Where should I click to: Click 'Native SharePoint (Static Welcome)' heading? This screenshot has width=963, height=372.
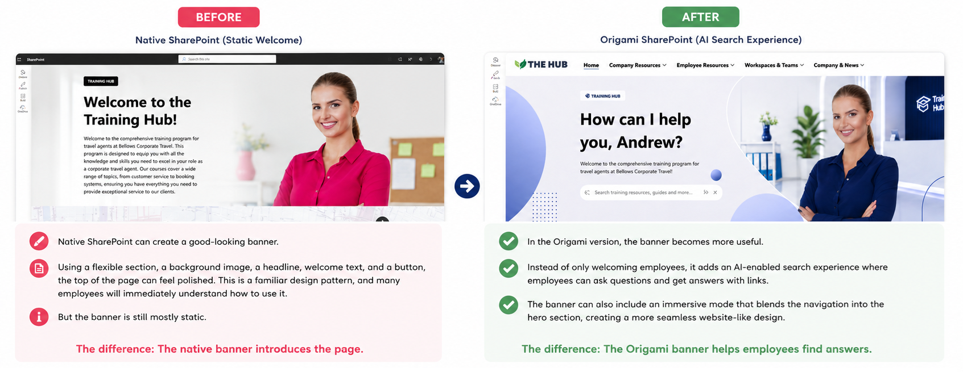pos(218,40)
